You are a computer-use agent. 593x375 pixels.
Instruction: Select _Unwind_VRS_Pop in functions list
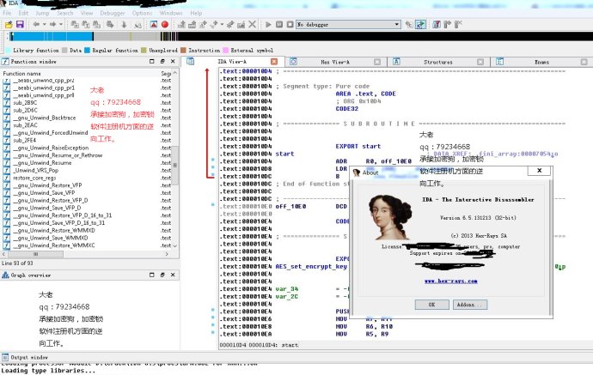click(x=36, y=170)
